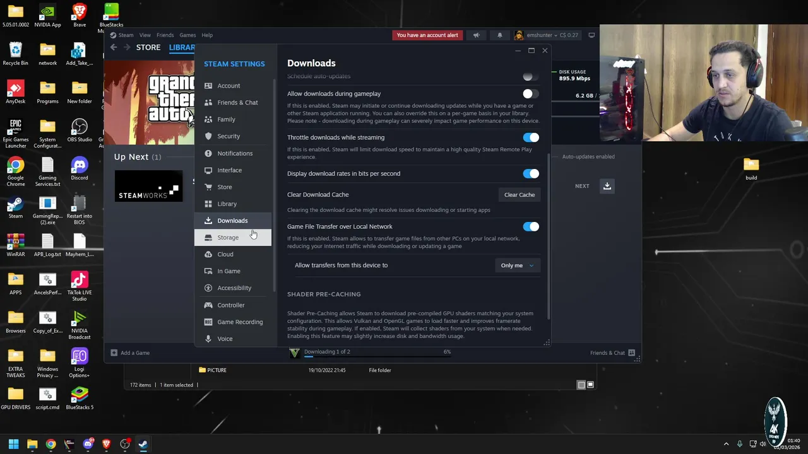Click the download progress bar at bottom
The image size is (808, 454).
coord(377,357)
